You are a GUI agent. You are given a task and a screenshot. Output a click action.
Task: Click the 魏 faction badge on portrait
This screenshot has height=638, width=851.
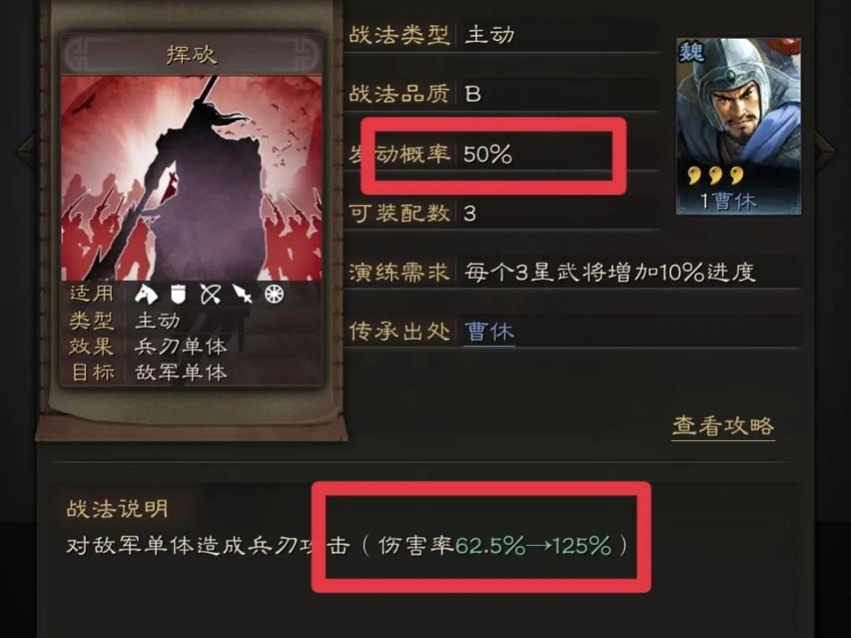click(692, 53)
